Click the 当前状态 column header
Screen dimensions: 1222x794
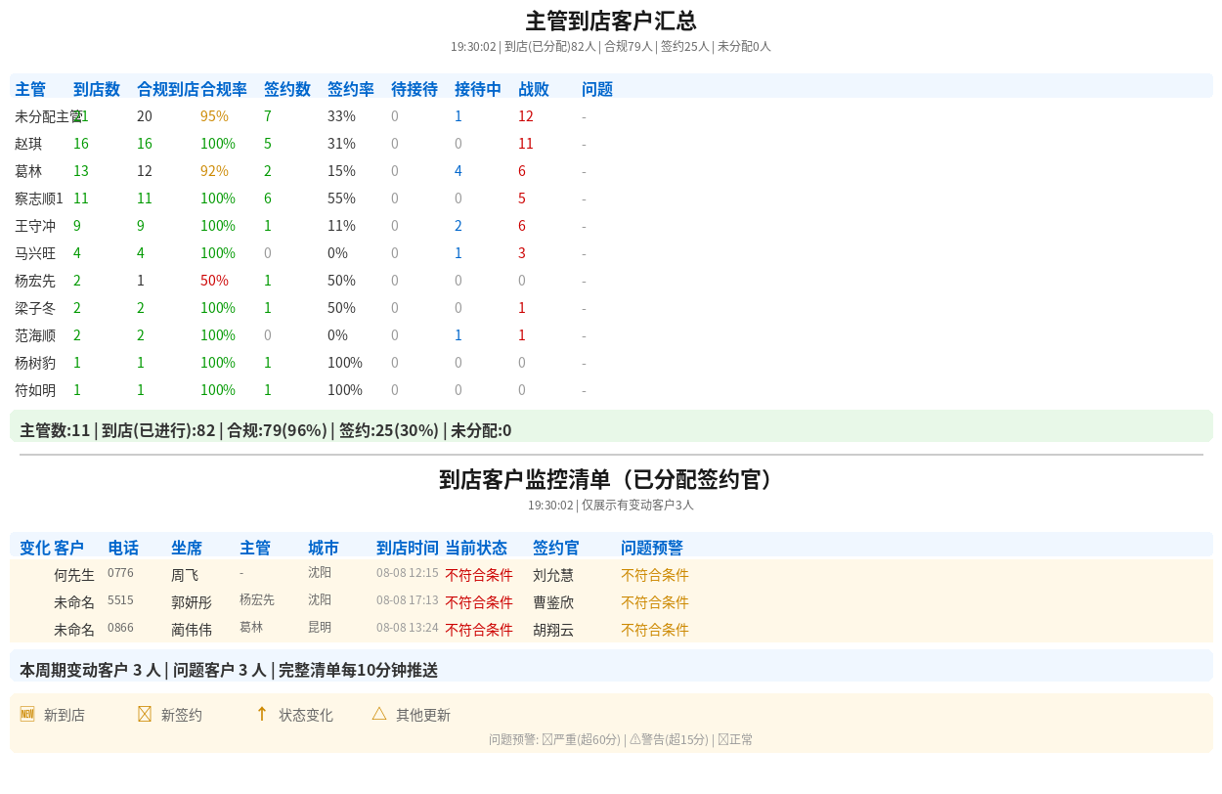(476, 549)
